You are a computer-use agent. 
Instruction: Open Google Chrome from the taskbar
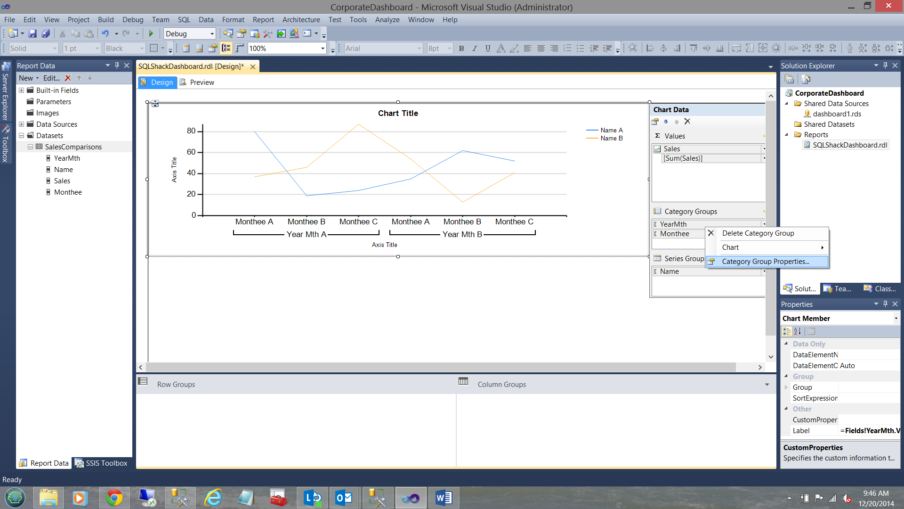tap(114, 498)
